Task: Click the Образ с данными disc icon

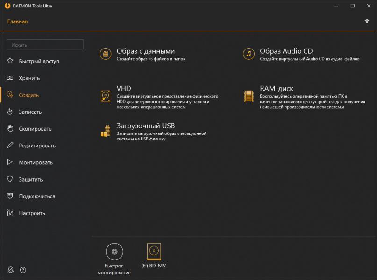Action: tap(106, 54)
